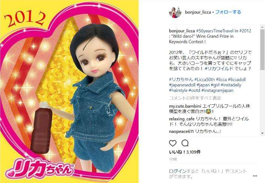Like the post with the heart icon
Viewport: 265px width, 183px height.
tap(173, 143)
